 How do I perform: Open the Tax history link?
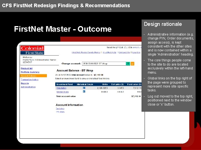[60, 109]
